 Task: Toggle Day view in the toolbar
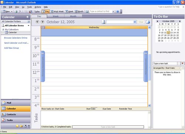[46, 11]
